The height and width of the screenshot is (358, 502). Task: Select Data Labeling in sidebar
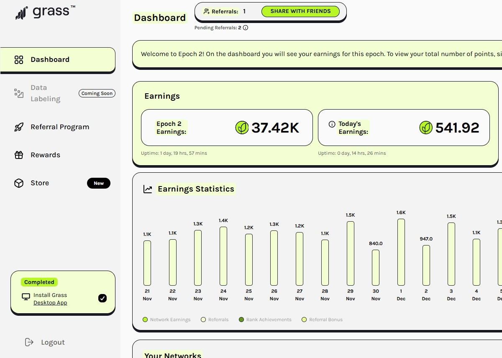(45, 93)
